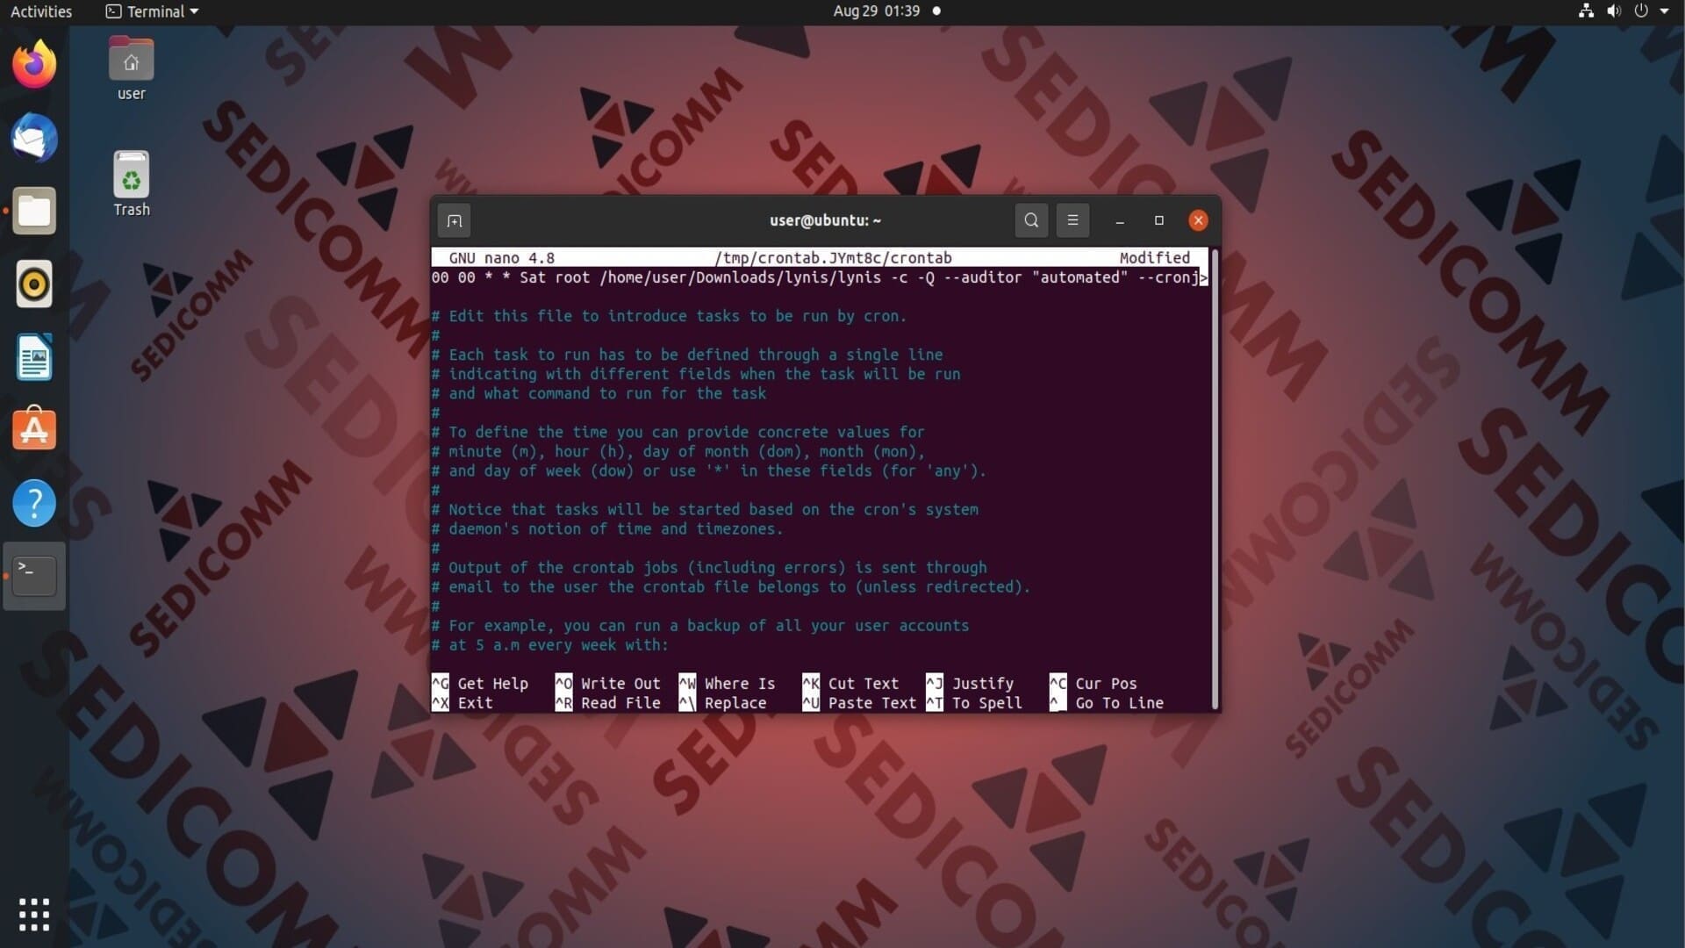This screenshot has width=1685, height=948.
Task: Click the ^K Cut Text shortcut
Action: (850, 684)
